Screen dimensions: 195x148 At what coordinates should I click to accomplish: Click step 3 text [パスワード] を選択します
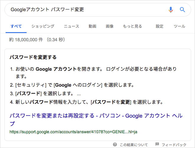tap(45, 93)
